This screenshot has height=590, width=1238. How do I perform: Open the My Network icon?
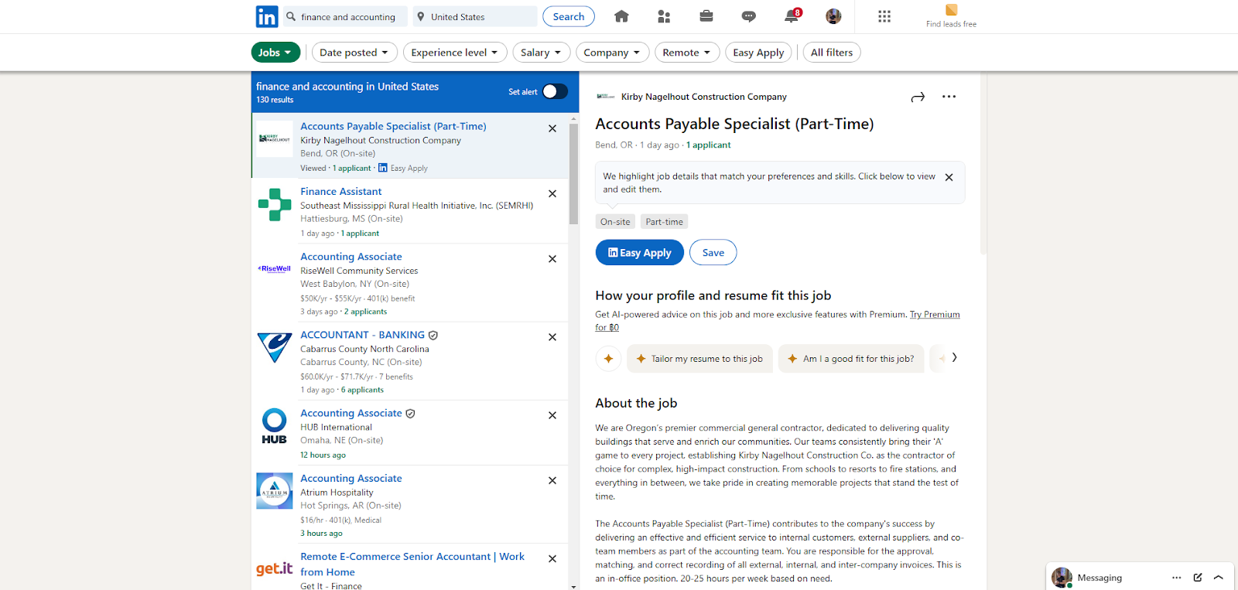click(664, 16)
